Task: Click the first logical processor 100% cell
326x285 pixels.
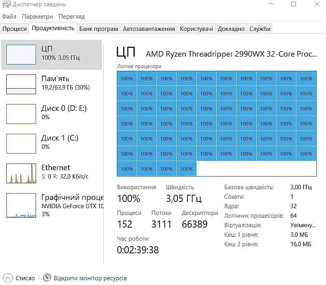Action: coord(127,78)
